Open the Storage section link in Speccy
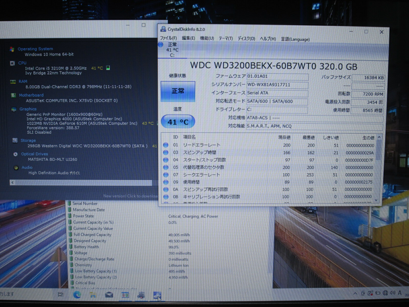The width and height of the screenshot is (409, 307). pos(28,140)
